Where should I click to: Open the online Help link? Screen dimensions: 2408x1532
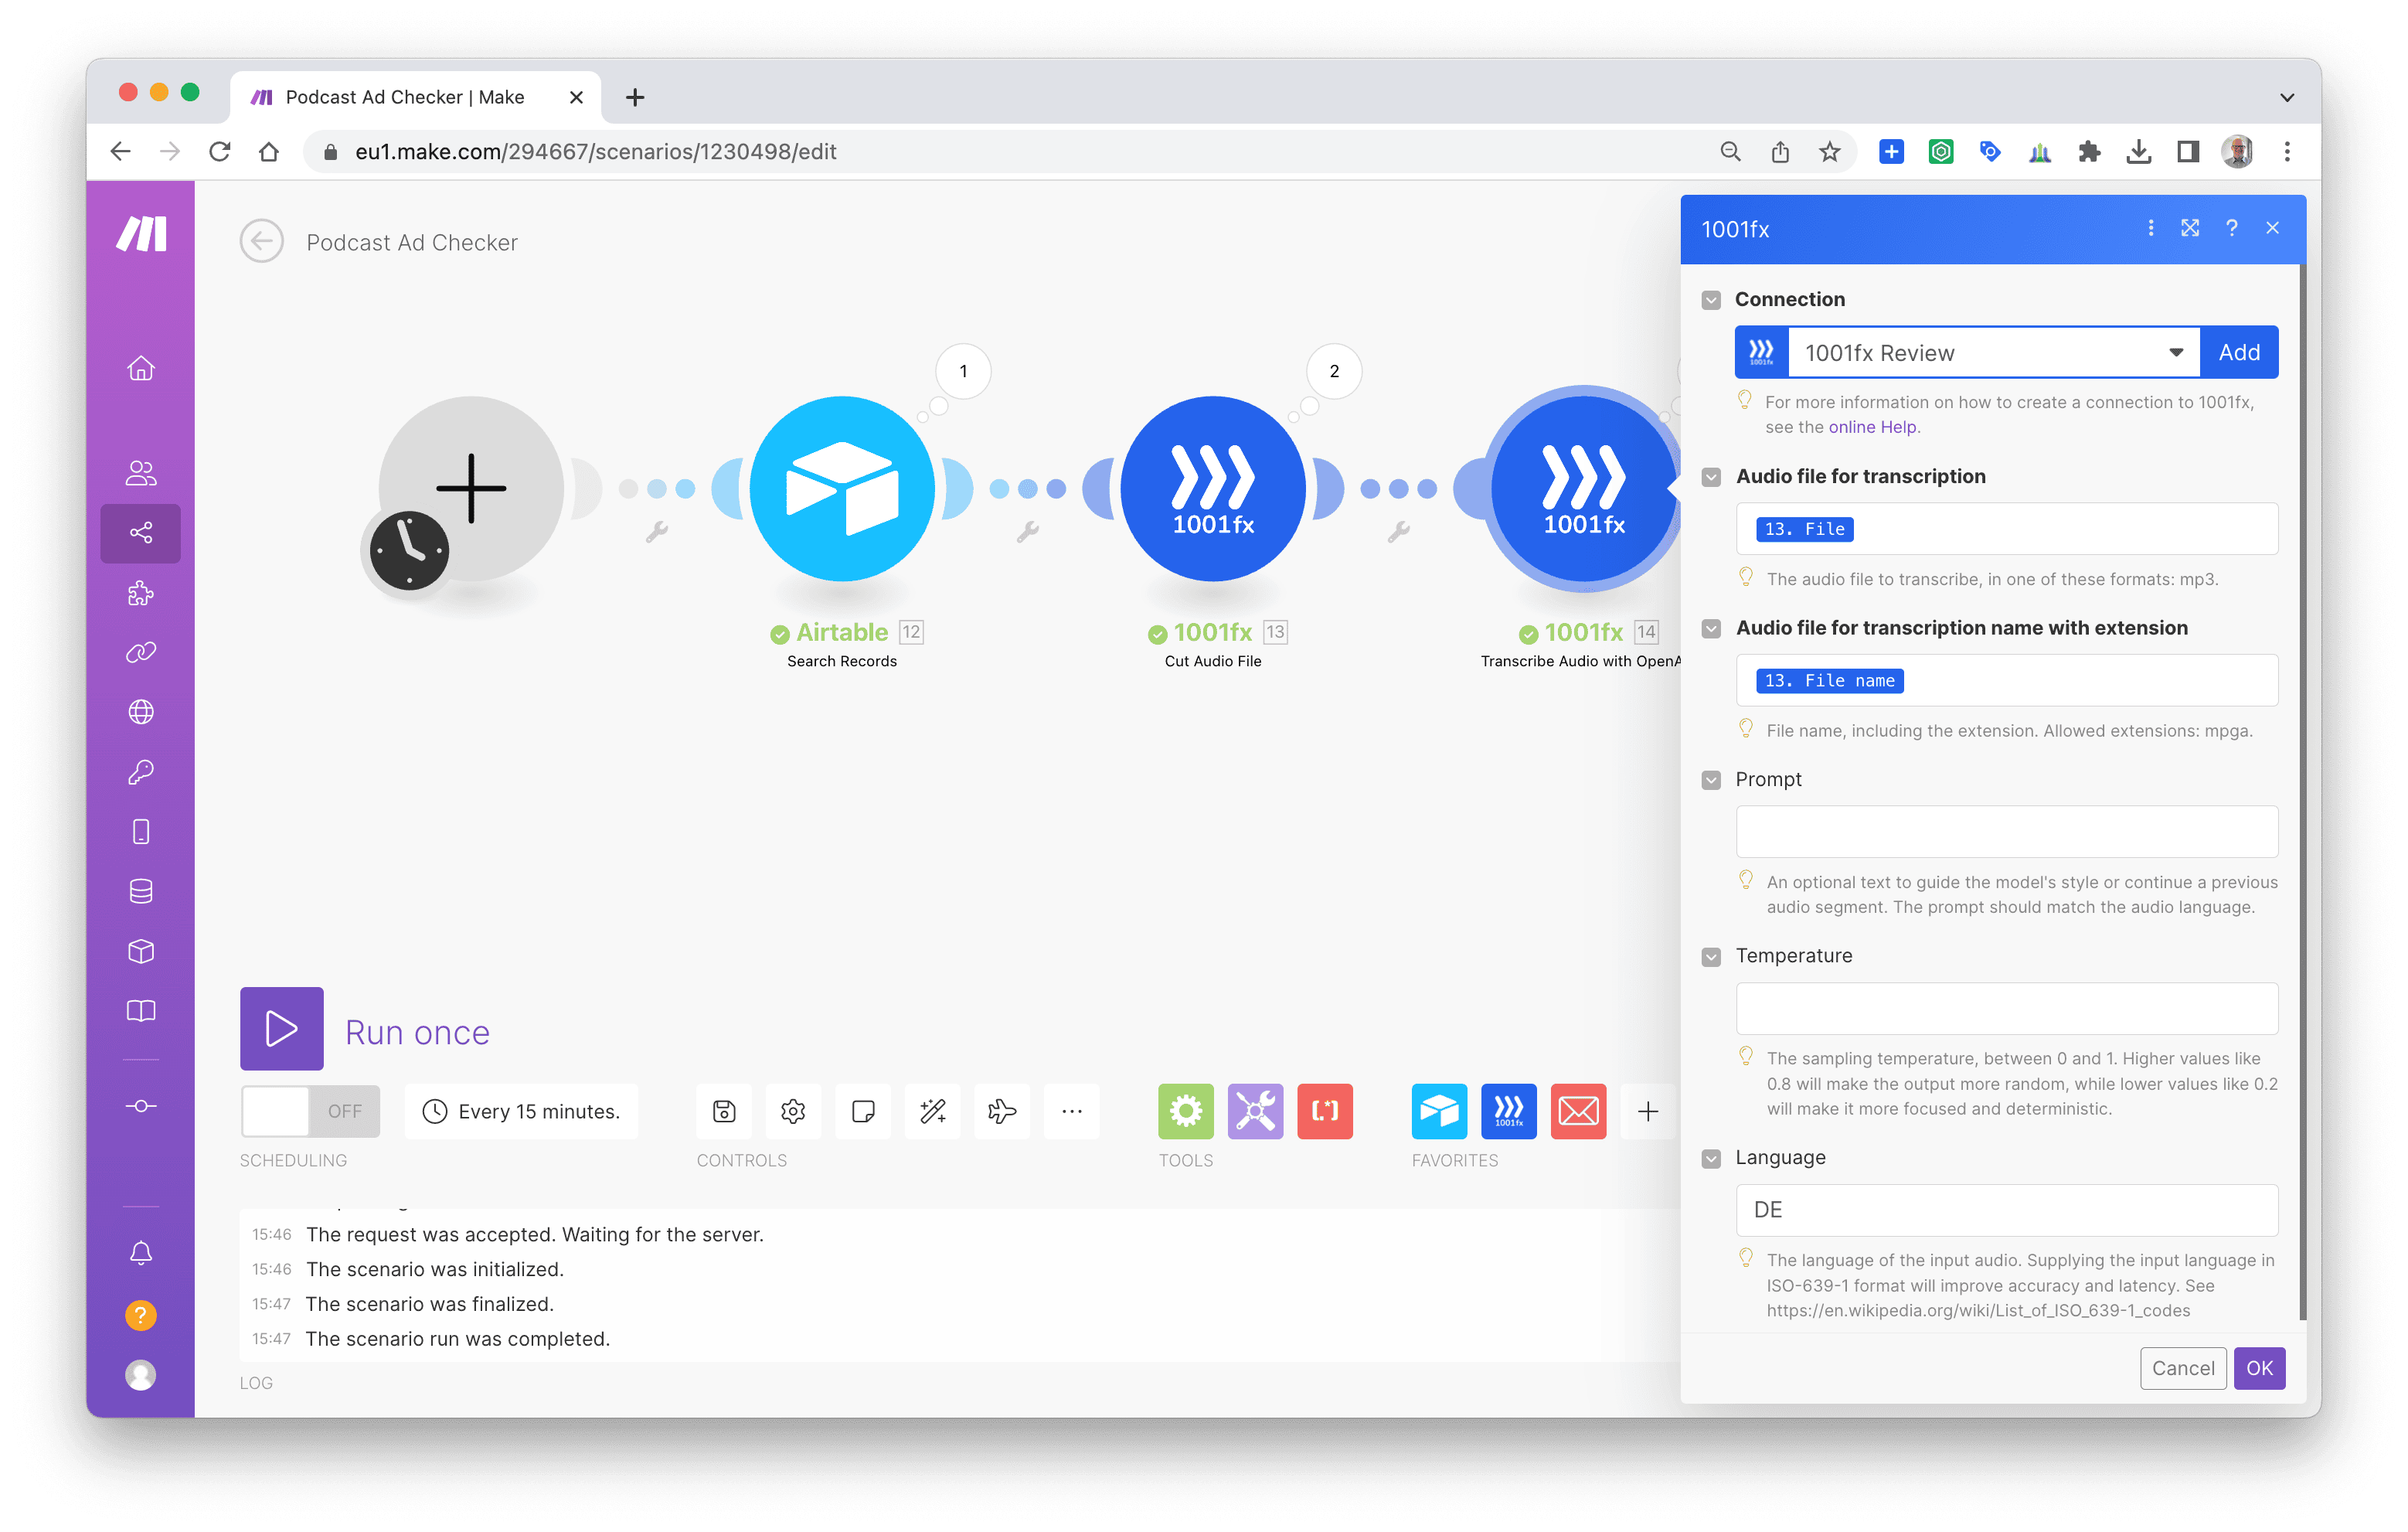pos(1872,427)
